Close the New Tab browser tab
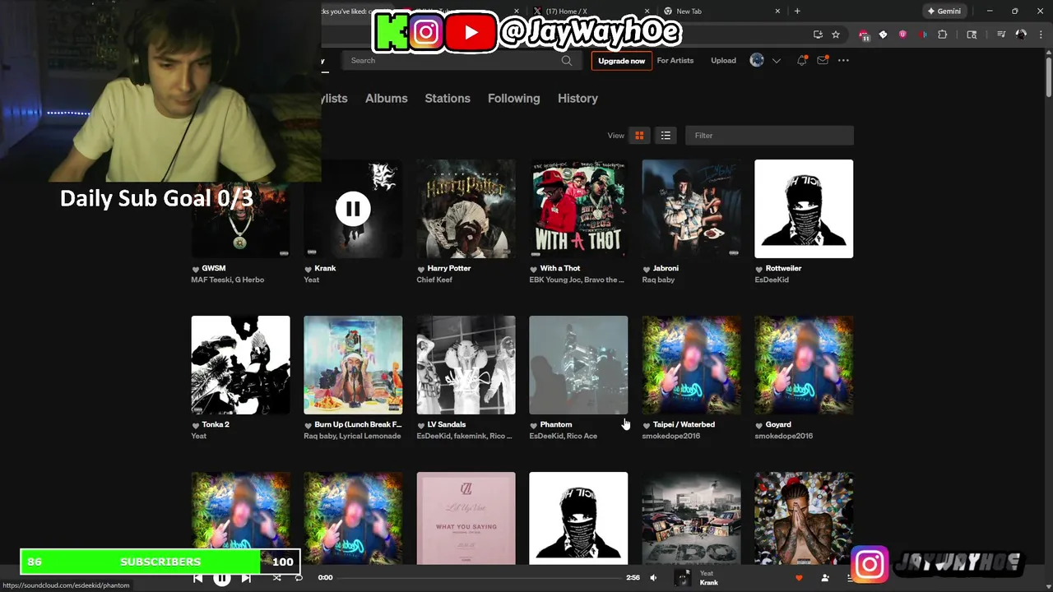 tap(777, 12)
